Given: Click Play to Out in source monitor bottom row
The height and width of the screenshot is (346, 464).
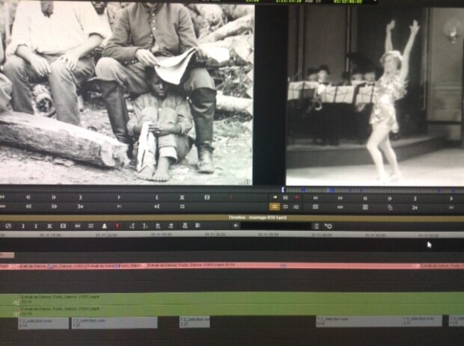Looking at the screenshot, I should 119,206.
